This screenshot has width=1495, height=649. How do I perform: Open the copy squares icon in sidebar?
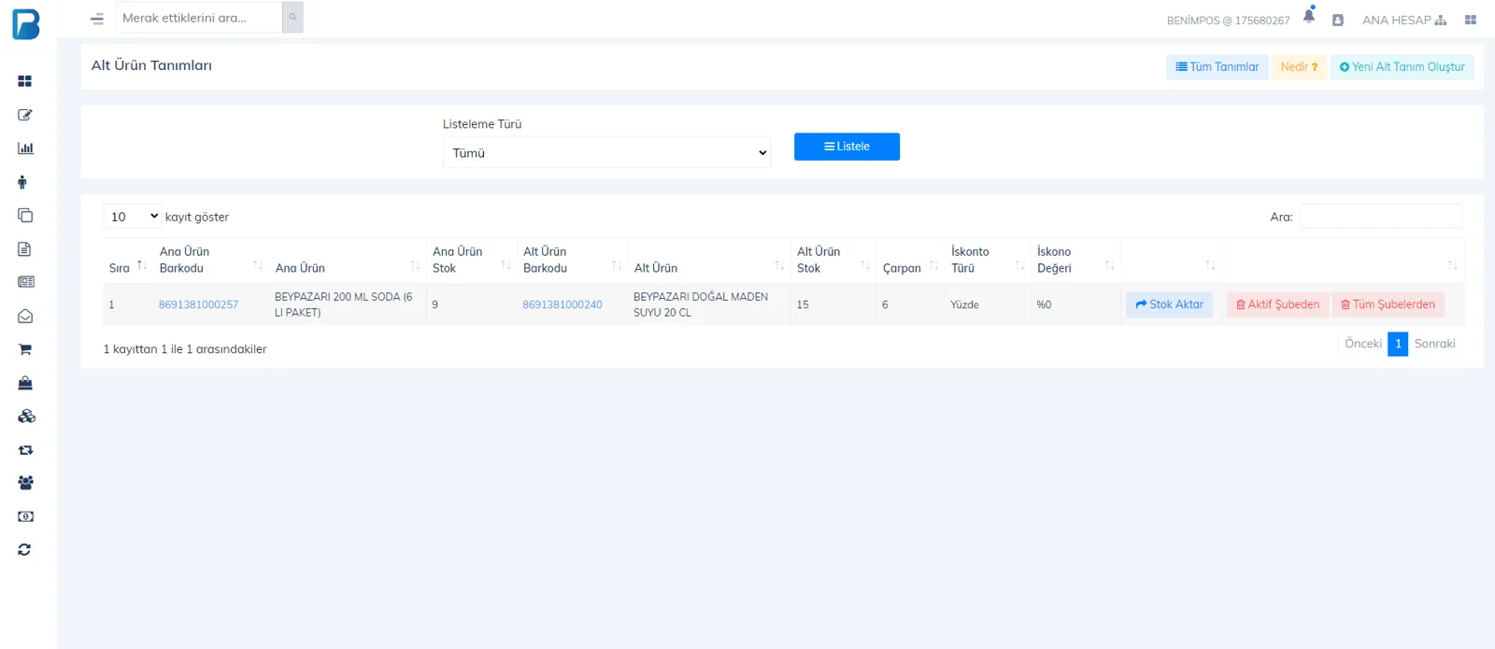coord(25,216)
